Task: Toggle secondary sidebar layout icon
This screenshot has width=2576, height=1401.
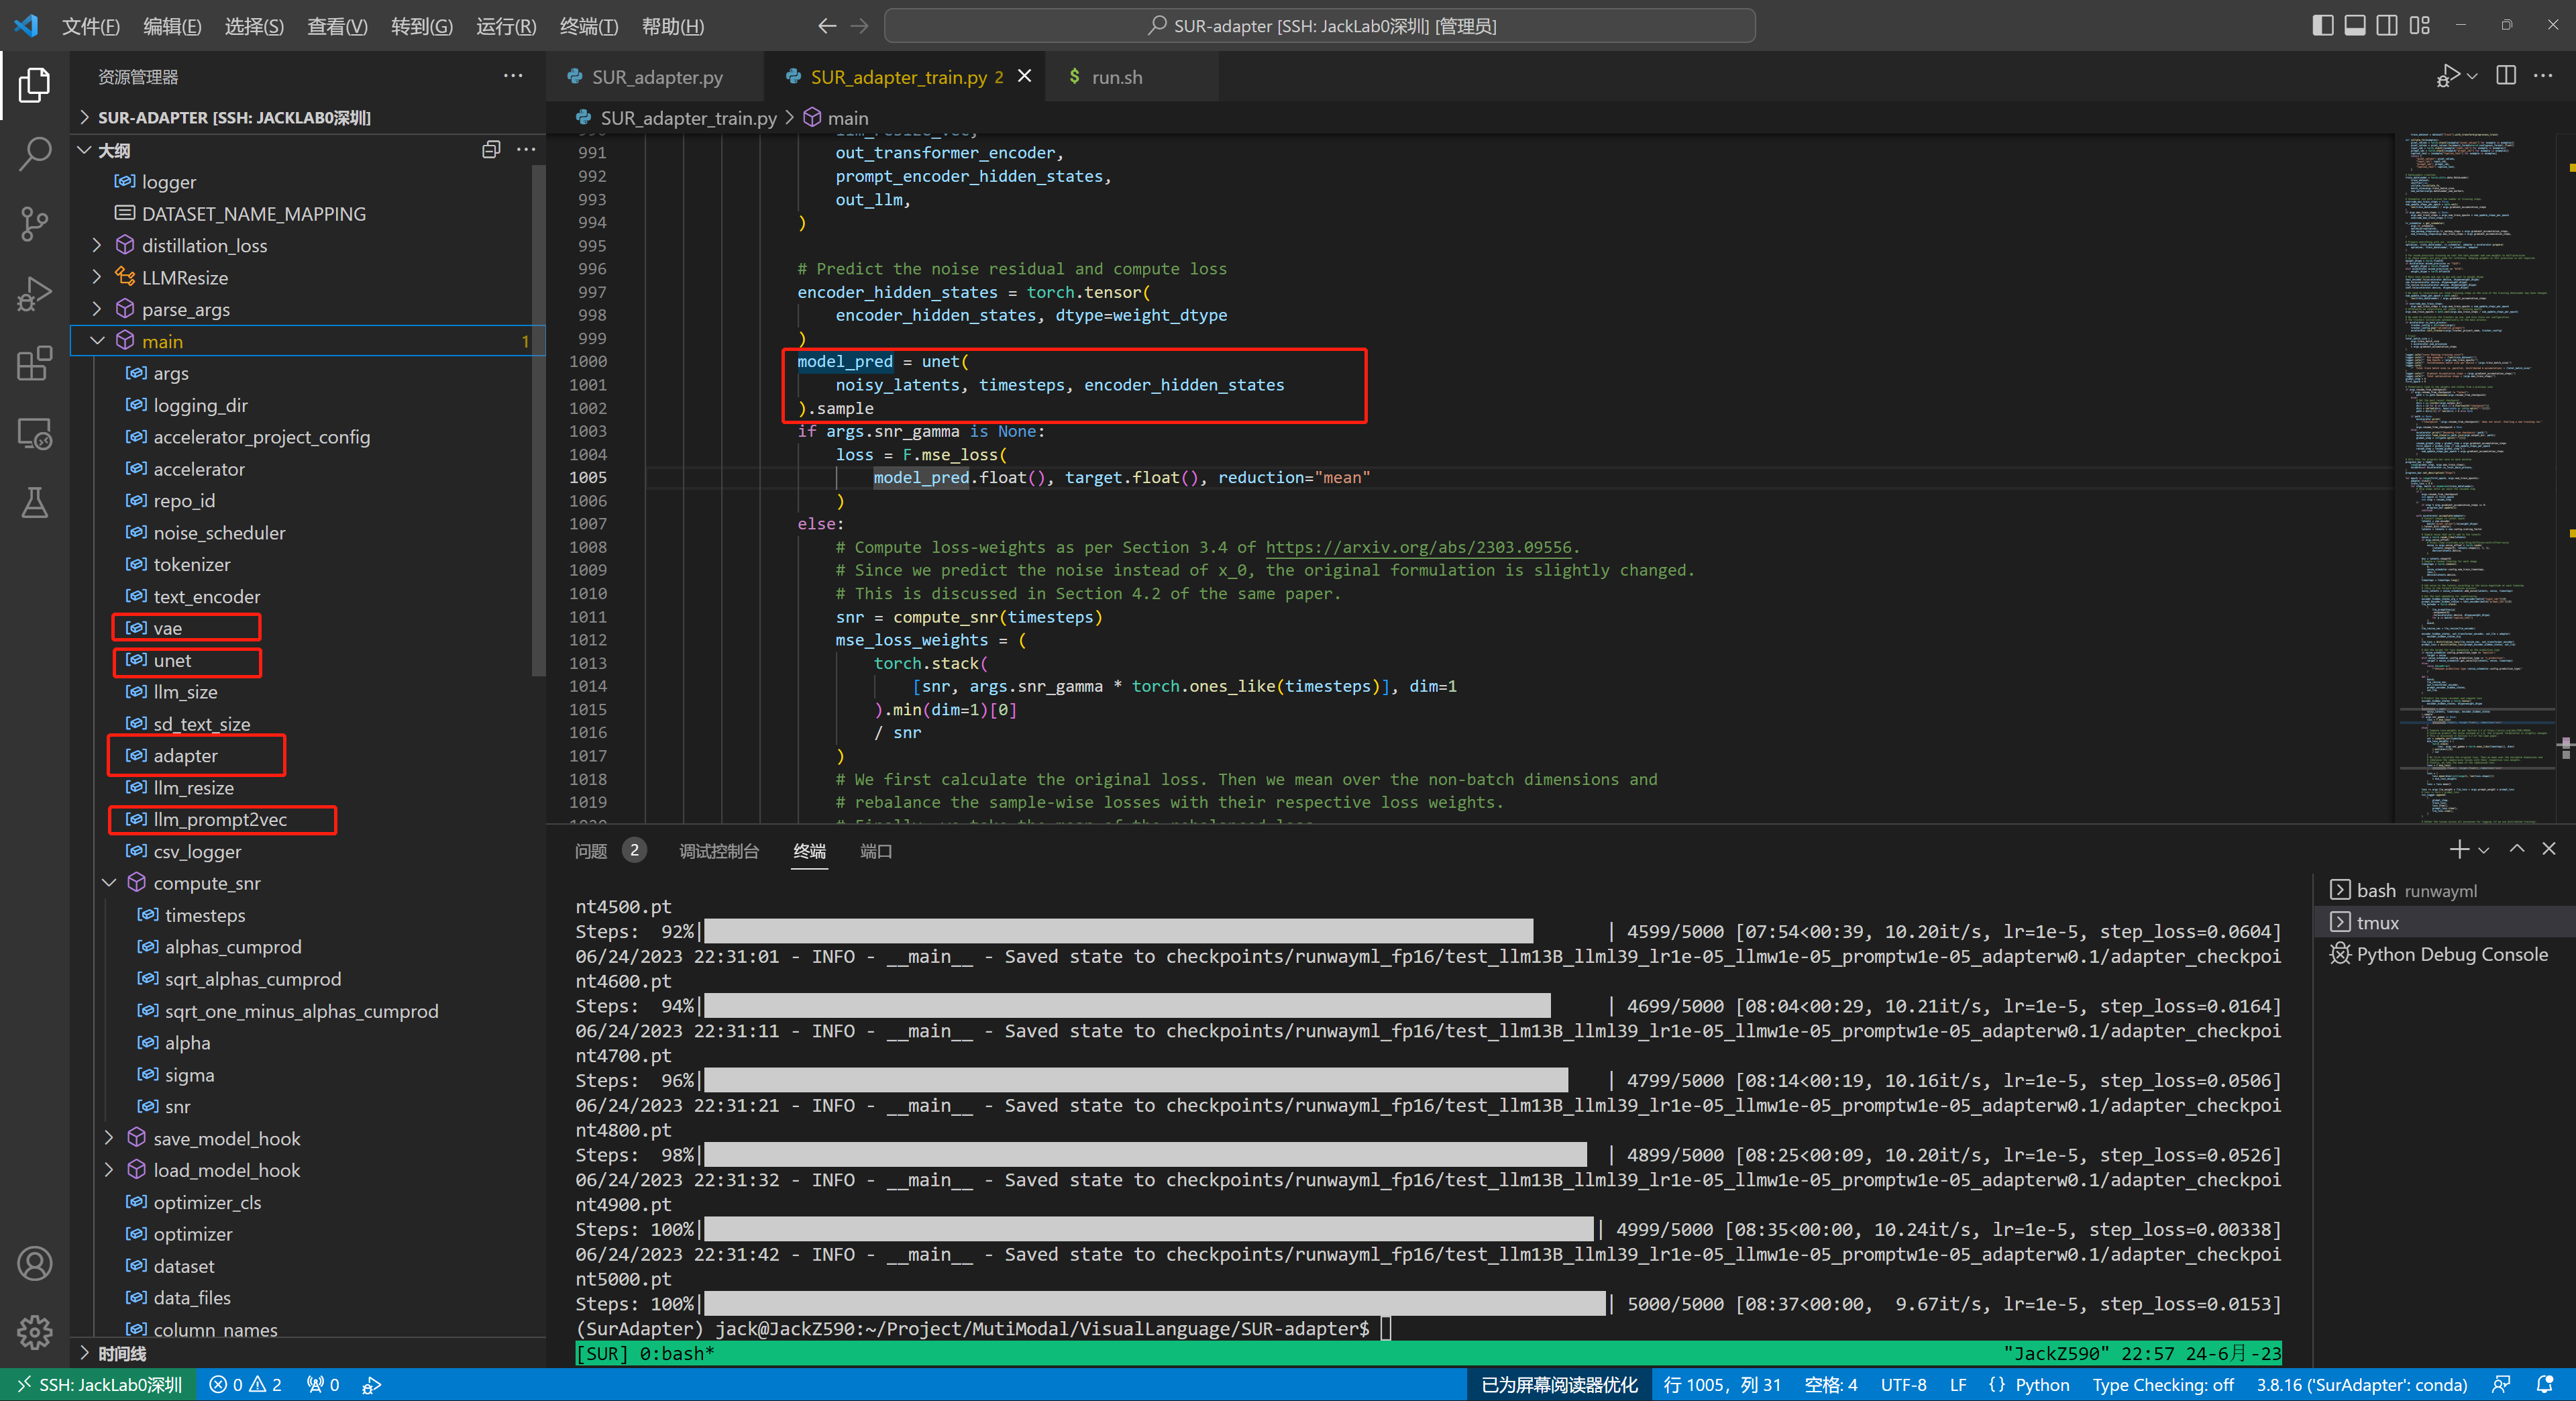Action: 2387,25
